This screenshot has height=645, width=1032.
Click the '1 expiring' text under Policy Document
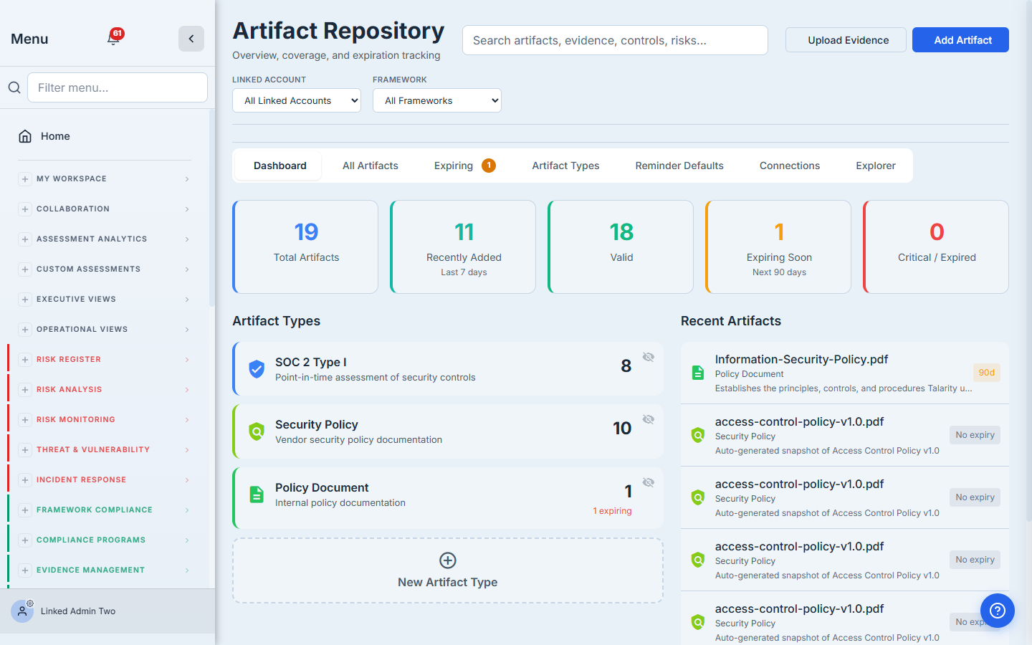(612, 511)
